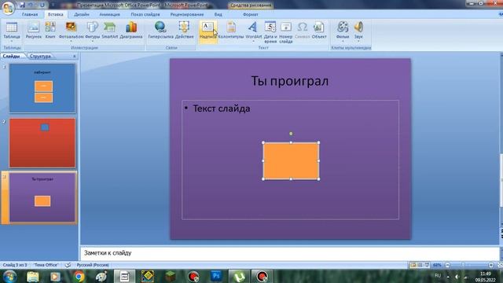The image size is (503, 283).
Task: Open Анимация ribbon tab
Action: pos(109,14)
